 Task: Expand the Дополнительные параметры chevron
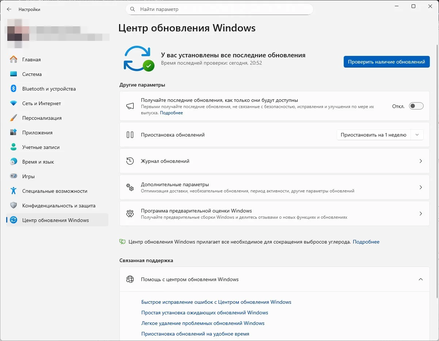tap(421, 187)
